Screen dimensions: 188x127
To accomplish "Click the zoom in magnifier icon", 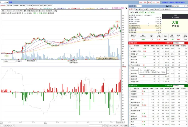I will tap(107, 125).
